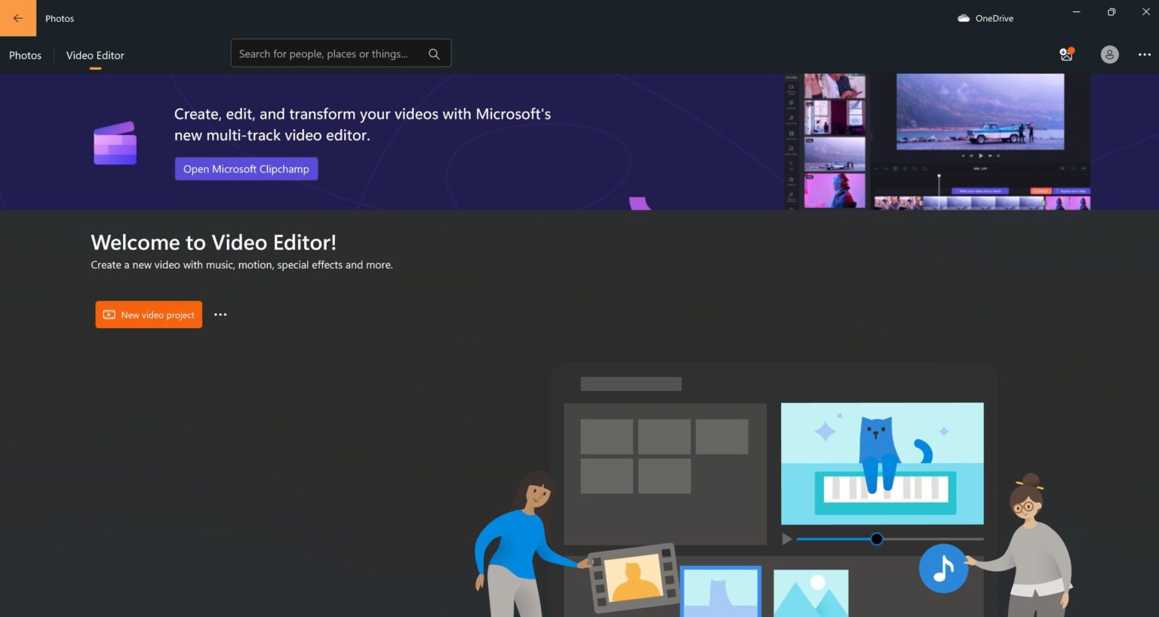Click the purple Clipchamp clapperboard logo
Image resolution: width=1159 pixels, height=617 pixels.
(115, 143)
